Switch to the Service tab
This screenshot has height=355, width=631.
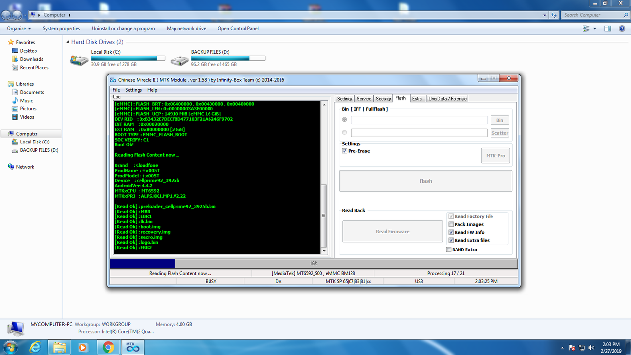364,99
